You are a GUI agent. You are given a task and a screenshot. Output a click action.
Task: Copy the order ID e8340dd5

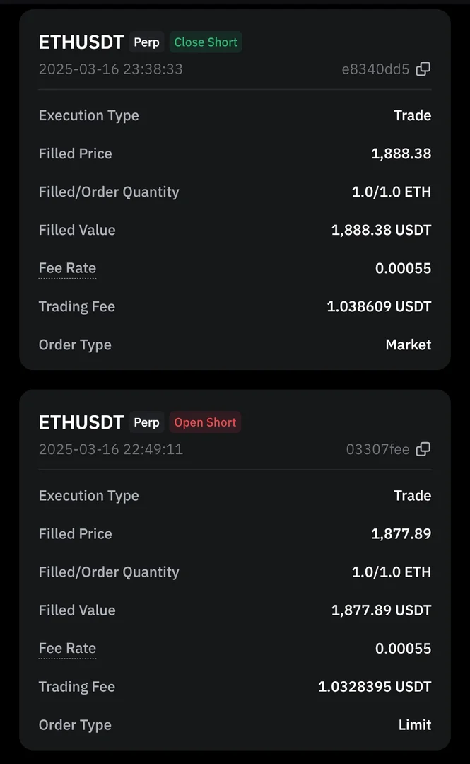click(x=423, y=69)
